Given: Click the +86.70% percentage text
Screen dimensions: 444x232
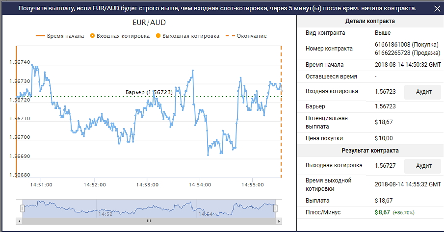Looking at the screenshot, I should pyautogui.click(x=403, y=212).
